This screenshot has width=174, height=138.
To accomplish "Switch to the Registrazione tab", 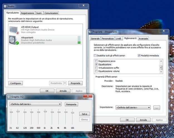I will point(28,13).
